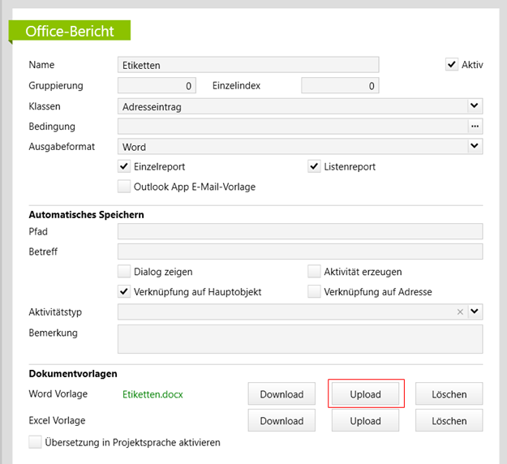Enable Outlook App E-Mail-Vorlage checkbox

[x=124, y=187]
